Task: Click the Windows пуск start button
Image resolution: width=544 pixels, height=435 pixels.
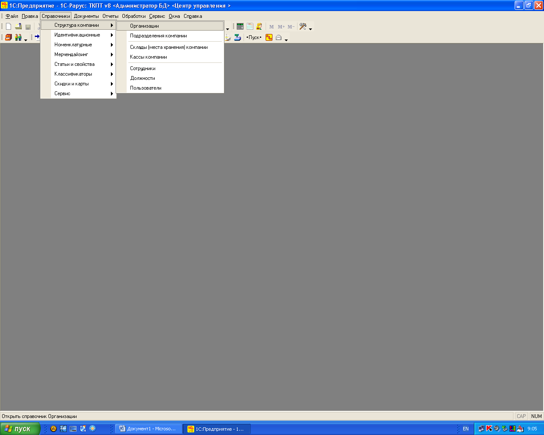Action: [x=20, y=429]
